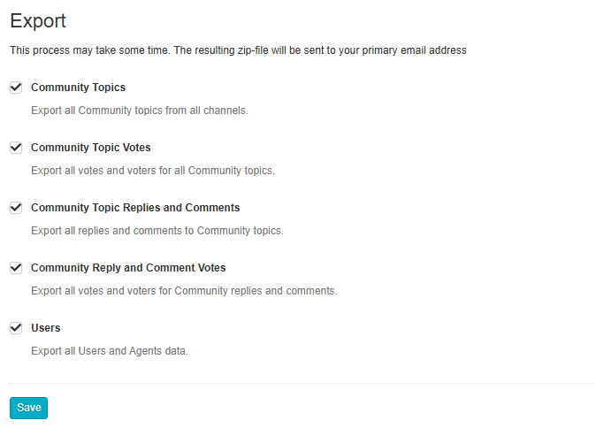Image resolution: width=604 pixels, height=428 pixels.
Task: Click the "Export" page heading
Action: tap(38, 20)
